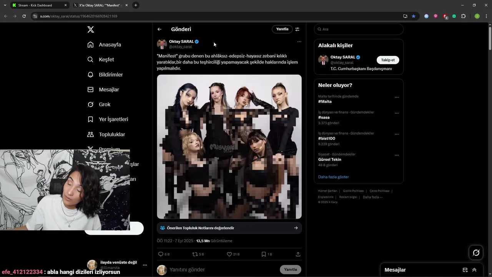Open #sasa trending topic
Screen dimensions: 492x277
tap(324, 117)
